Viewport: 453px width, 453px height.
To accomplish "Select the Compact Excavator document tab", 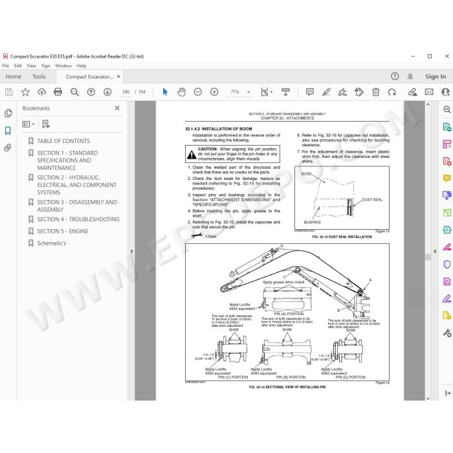I will [x=89, y=77].
